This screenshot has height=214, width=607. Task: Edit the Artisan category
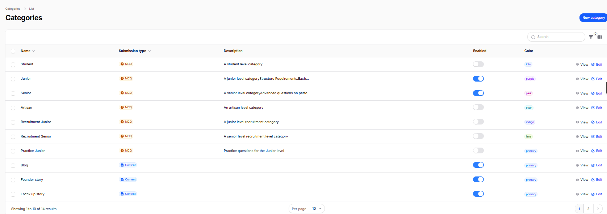pyautogui.click(x=597, y=108)
